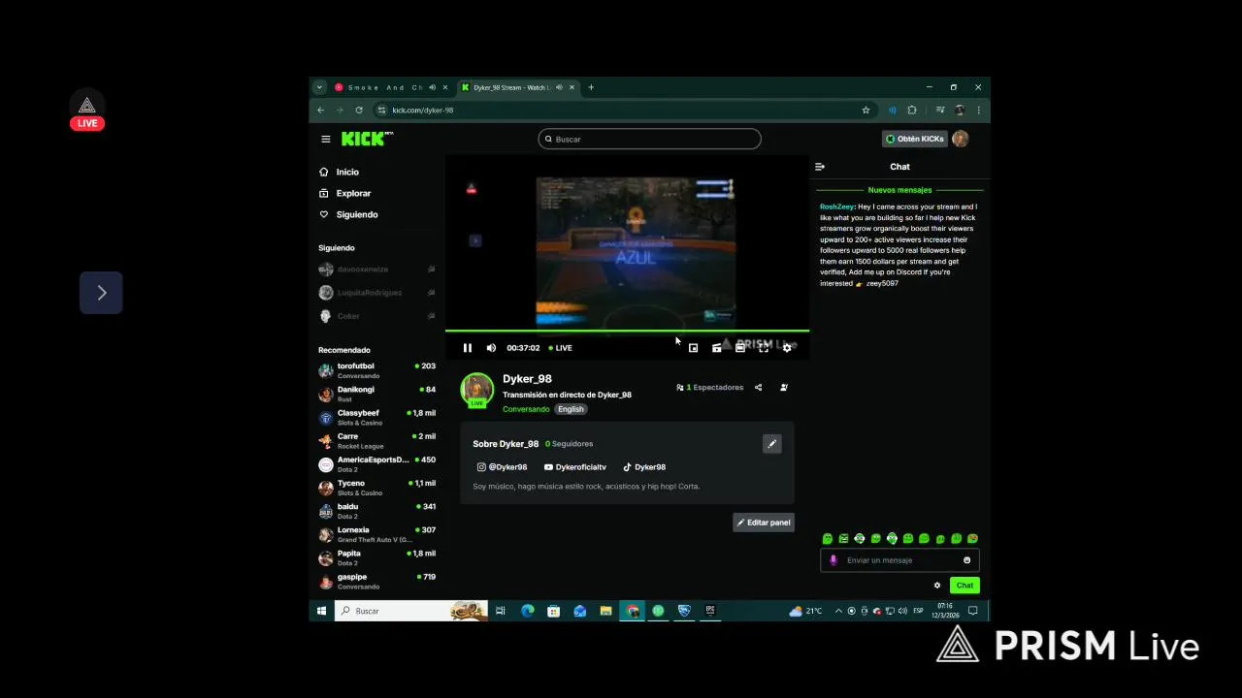The width and height of the screenshot is (1242, 698).
Task: Reload the Kick page
Action: click(x=359, y=111)
